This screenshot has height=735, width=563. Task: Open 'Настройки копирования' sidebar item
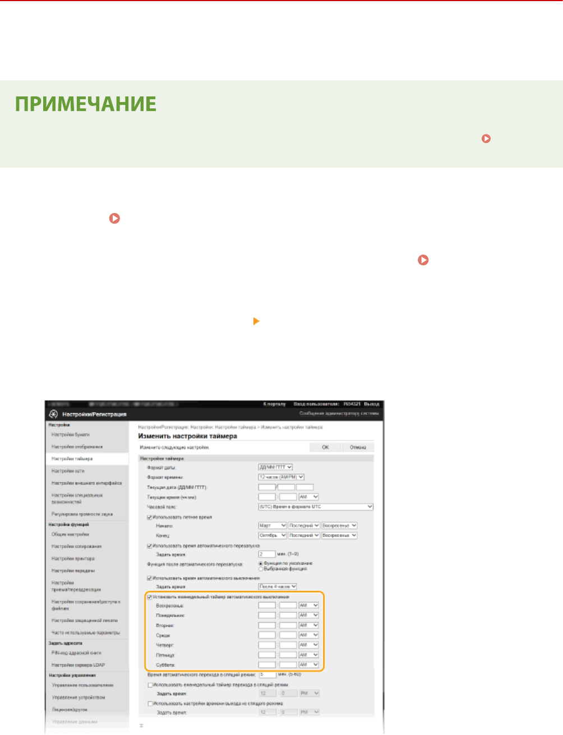click(x=77, y=546)
